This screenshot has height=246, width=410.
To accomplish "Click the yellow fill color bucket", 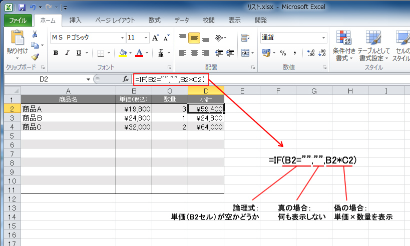I will pos(123,53).
